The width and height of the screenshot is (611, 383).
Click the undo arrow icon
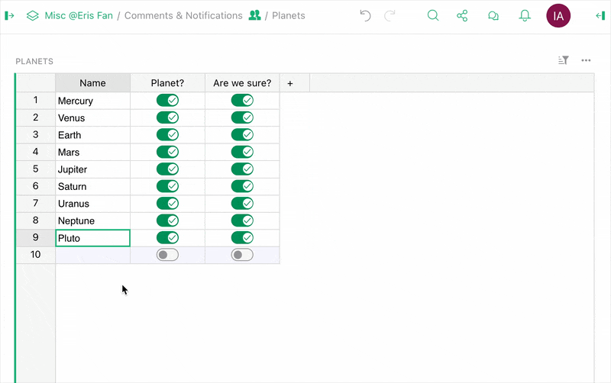click(x=365, y=15)
